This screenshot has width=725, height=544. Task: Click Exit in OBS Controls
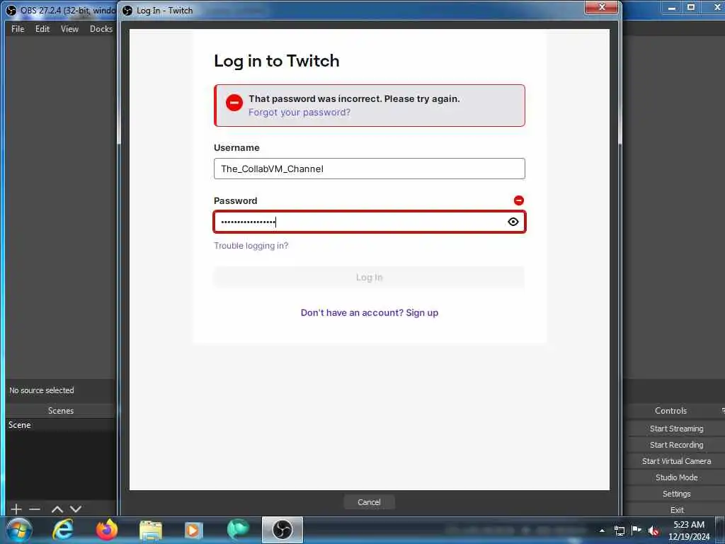pos(676,509)
